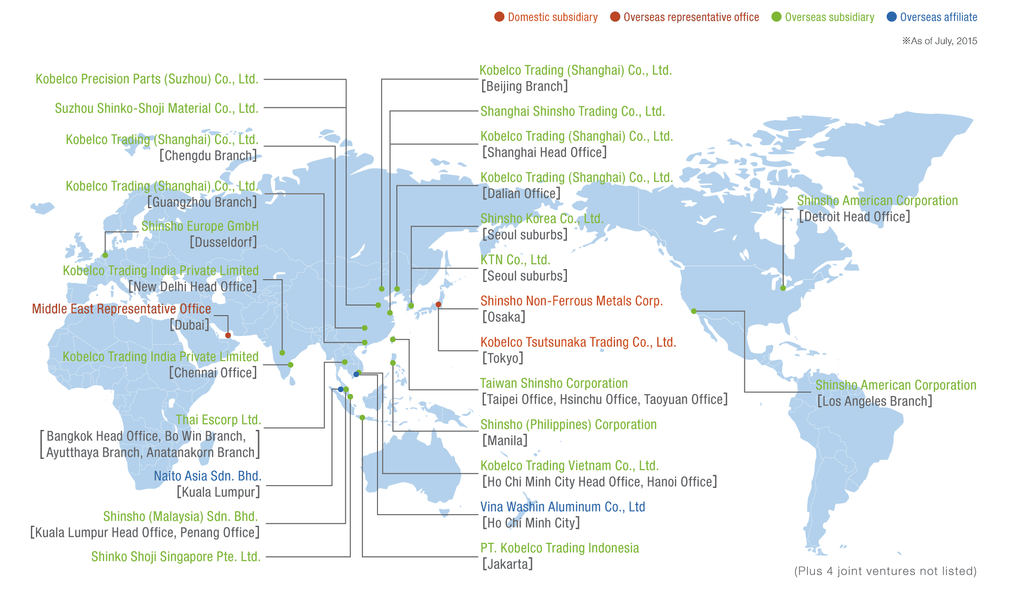Image resolution: width=1014 pixels, height=599 pixels.
Task: Click the '[Guangzhou Branch]' text
Action: click(202, 202)
